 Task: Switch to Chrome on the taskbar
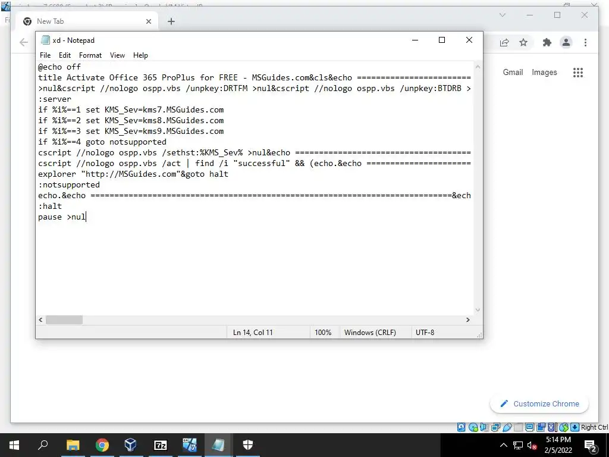(102, 445)
